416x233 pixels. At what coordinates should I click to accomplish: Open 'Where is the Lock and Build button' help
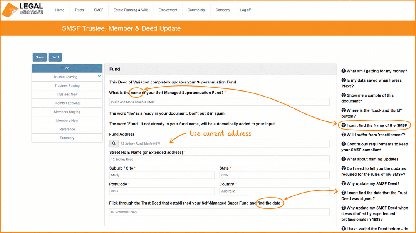[x=371, y=113]
